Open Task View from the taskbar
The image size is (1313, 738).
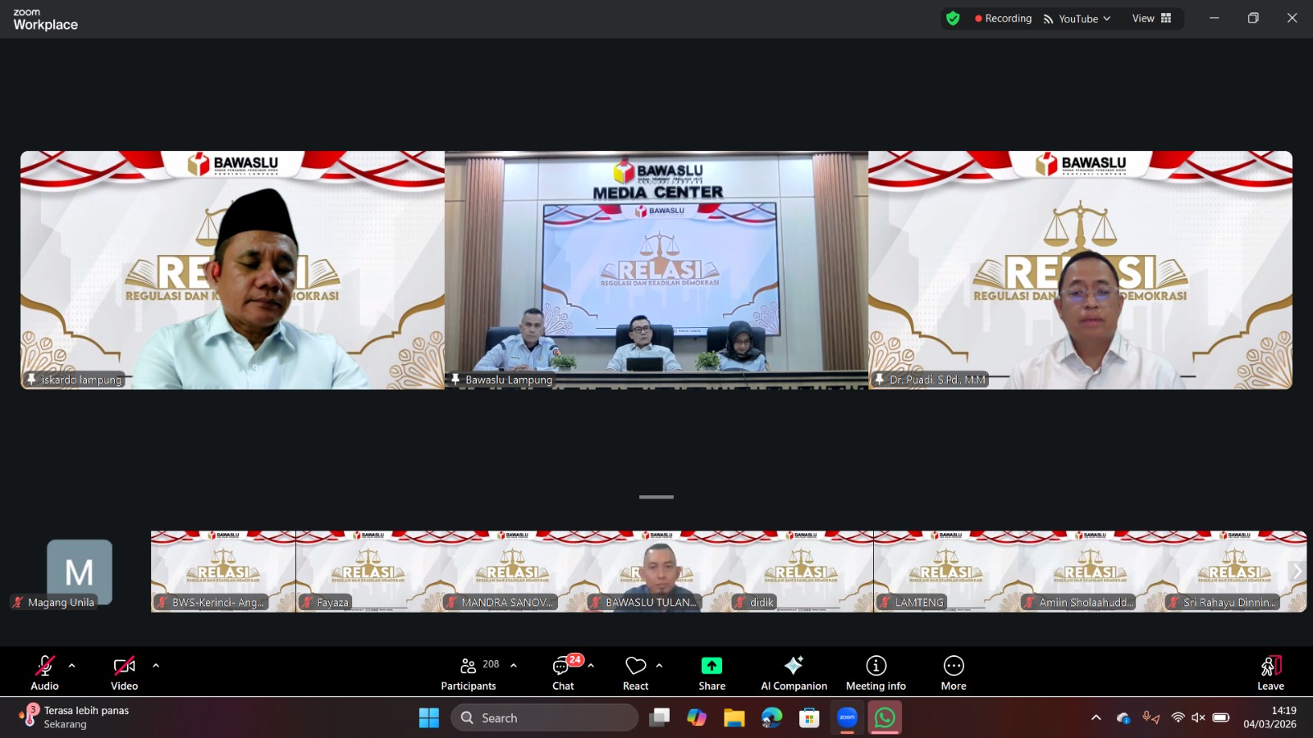tap(659, 717)
